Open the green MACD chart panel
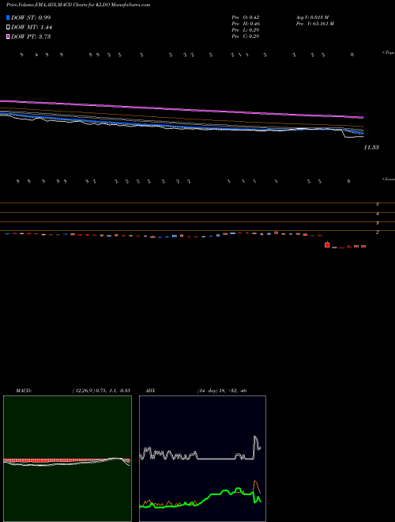The width and height of the screenshot is (395, 522). 67,459
